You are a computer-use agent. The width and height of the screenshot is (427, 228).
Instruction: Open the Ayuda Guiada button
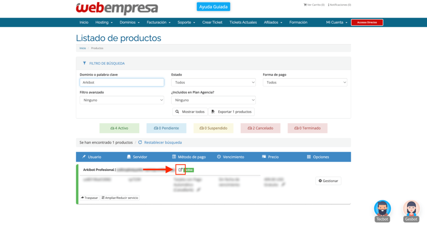(213, 7)
